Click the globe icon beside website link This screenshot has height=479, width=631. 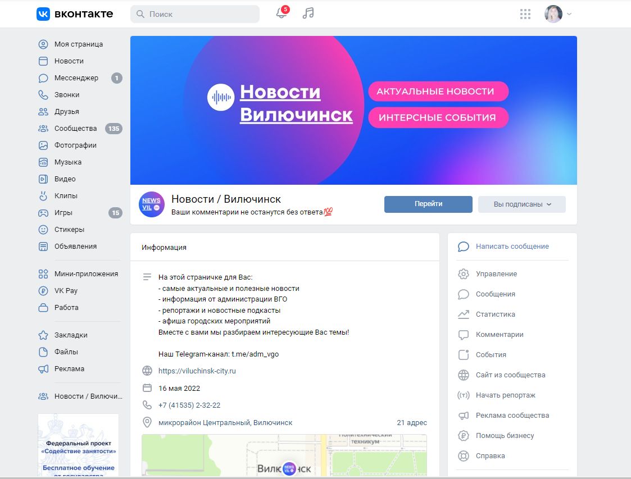click(x=147, y=371)
